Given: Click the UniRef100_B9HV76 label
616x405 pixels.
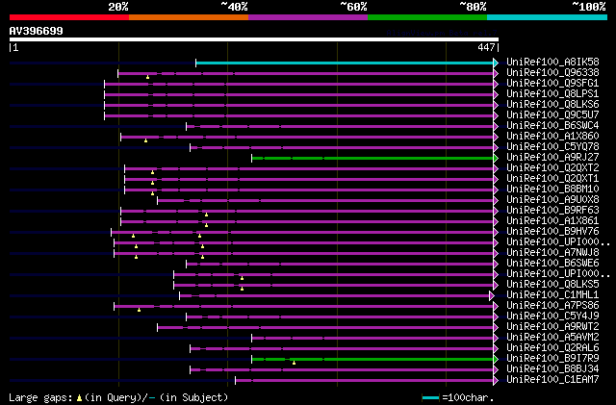Looking at the screenshot, I should (552, 232).
